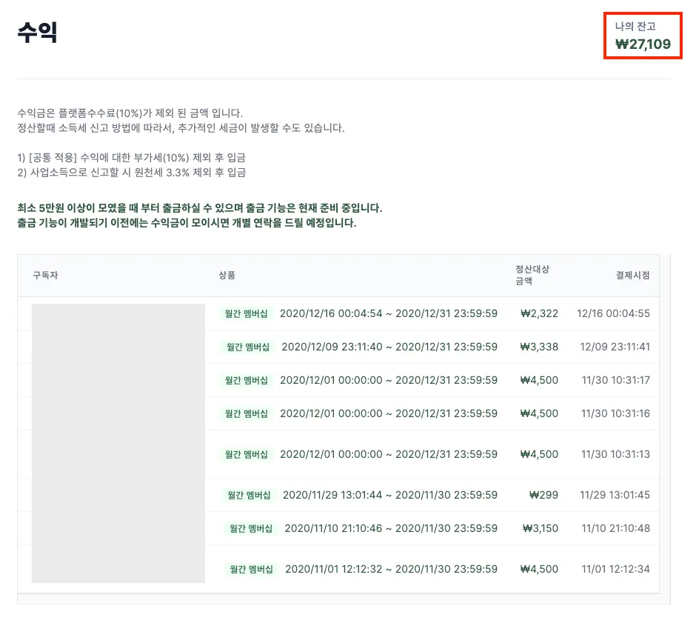The height and width of the screenshot is (632, 696).
Task: Click 월간 멤버십 badge in 11/01 row
Action: [251, 569]
